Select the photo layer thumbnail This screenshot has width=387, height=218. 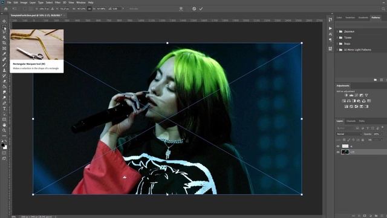tap(345, 152)
